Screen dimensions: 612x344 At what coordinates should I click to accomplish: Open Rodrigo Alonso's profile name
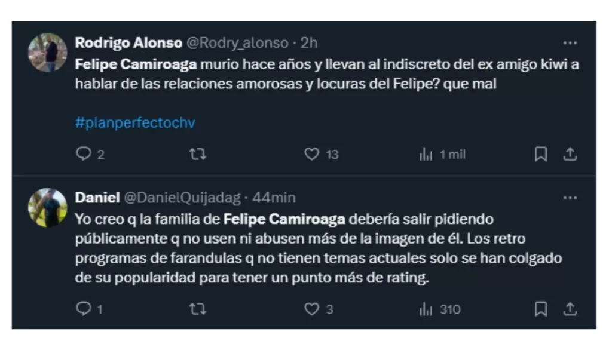(x=128, y=43)
